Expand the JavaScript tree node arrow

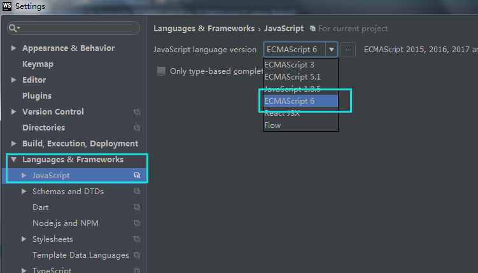coord(24,175)
